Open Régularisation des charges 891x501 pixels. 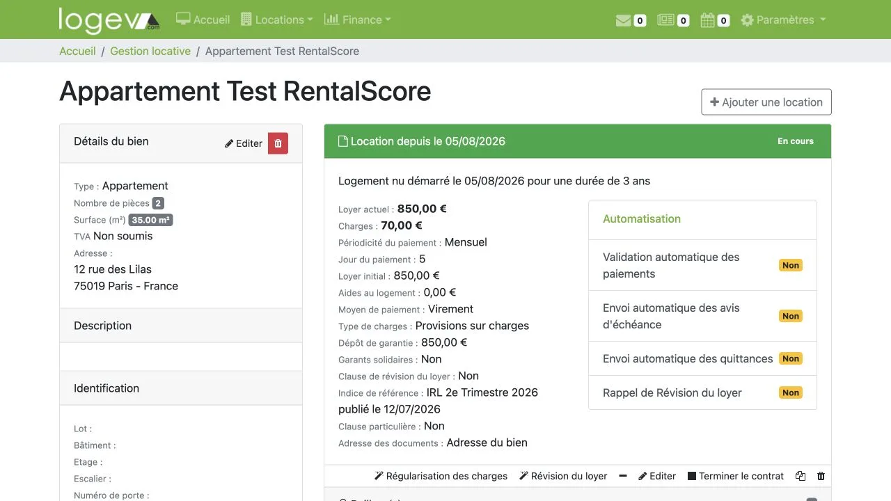click(x=441, y=476)
